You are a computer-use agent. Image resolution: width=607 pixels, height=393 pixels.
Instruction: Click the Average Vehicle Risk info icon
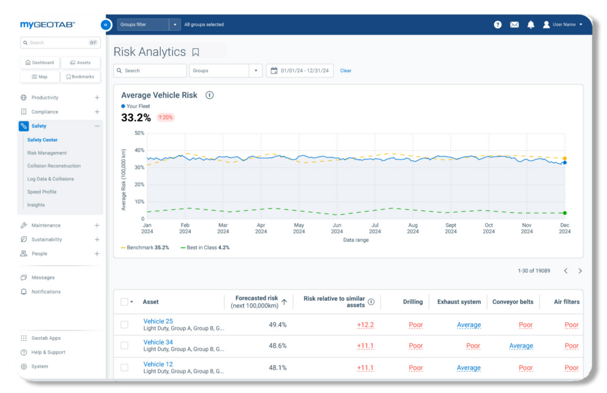[x=209, y=95]
